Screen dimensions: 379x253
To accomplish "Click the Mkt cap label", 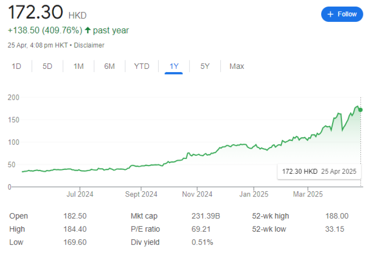I will pos(144,216).
